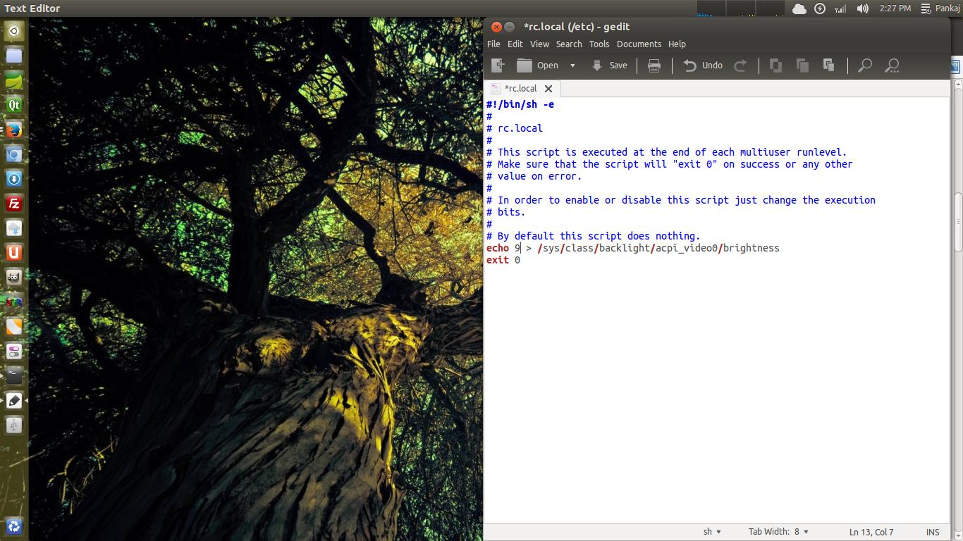Open the Documents menu
This screenshot has width=963, height=541.
click(639, 44)
